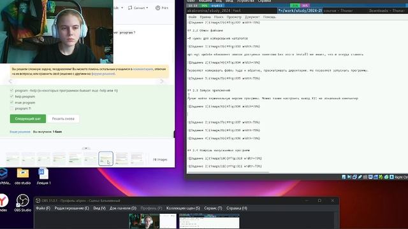This screenshot has width=408, height=229.
Task: Click the '2.3 Запуск приложений' heading line
Action: click(208, 90)
